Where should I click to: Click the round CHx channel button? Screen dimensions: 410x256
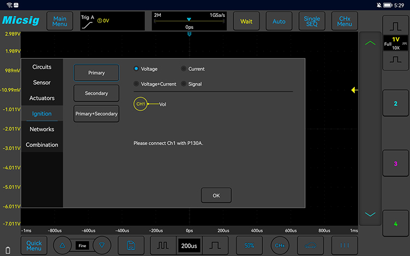pyautogui.click(x=280, y=245)
